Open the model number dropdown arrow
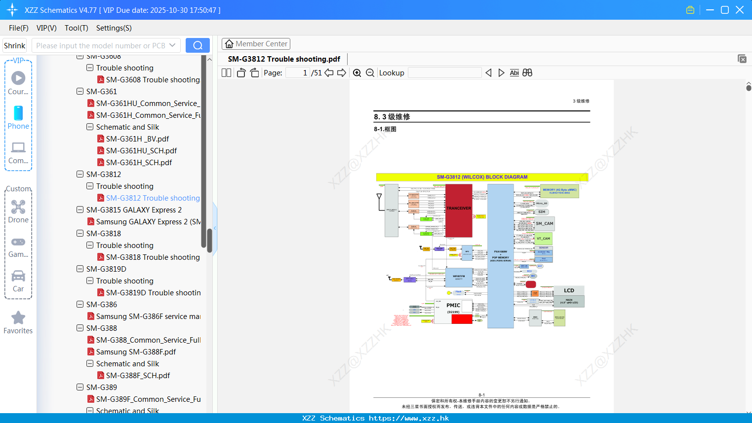752x423 pixels. [x=172, y=45]
